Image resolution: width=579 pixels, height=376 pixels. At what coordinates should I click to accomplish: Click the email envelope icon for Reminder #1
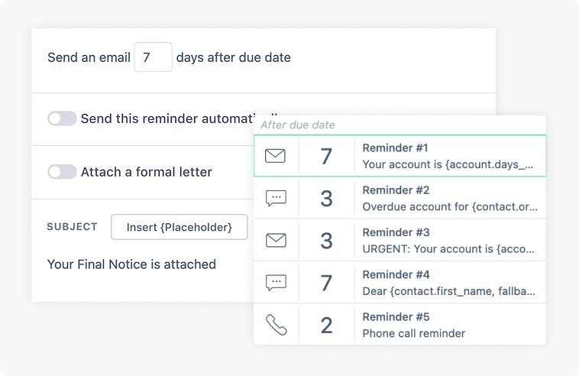[275, 156]
